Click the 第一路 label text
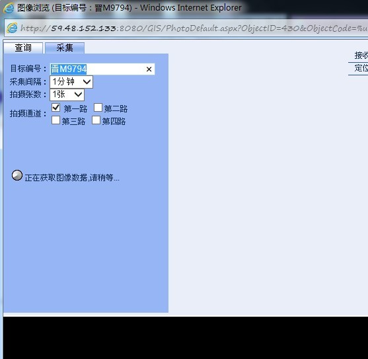This screenshot has height=359, width=368. click(75, 108)
